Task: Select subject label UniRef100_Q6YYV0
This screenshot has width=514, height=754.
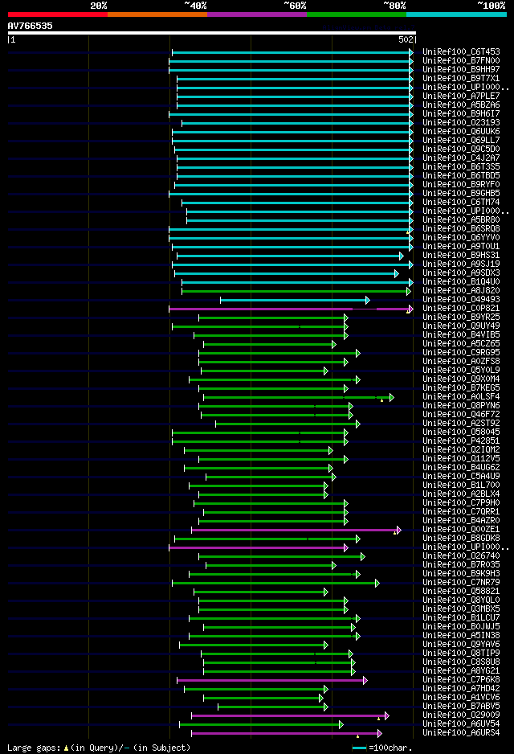Action: 461,238
